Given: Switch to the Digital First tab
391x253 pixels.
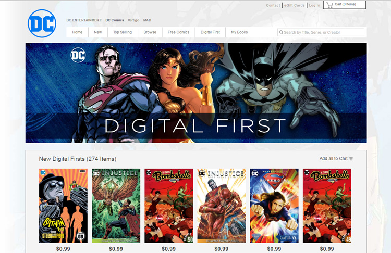Looking at the screenshot, I should tap(210, 32).
